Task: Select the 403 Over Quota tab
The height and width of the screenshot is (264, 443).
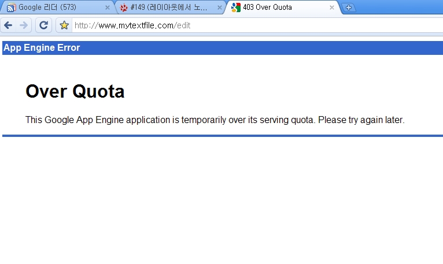Action: pos(283,8)
